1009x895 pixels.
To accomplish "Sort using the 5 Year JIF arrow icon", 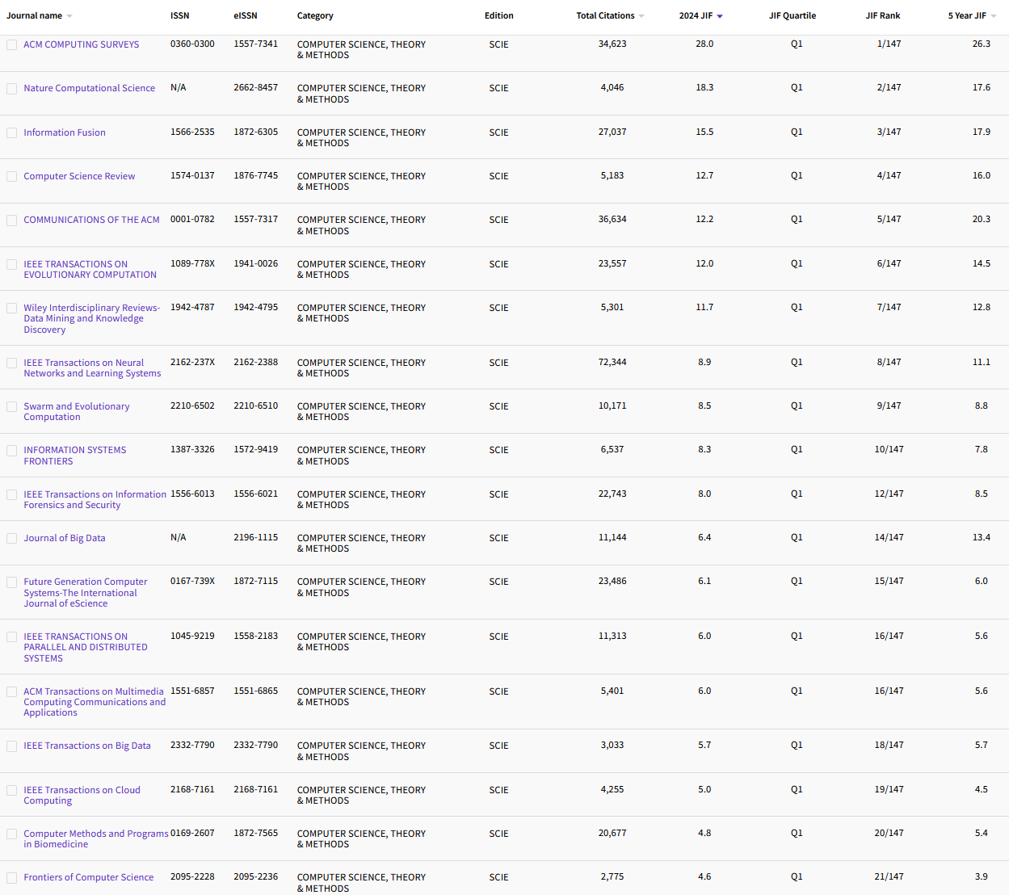I will coord(993,15).
